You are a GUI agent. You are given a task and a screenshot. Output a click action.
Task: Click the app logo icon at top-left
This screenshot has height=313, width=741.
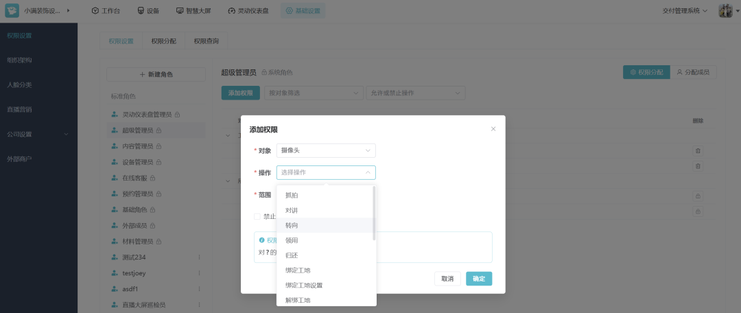[x=12, y=11]
